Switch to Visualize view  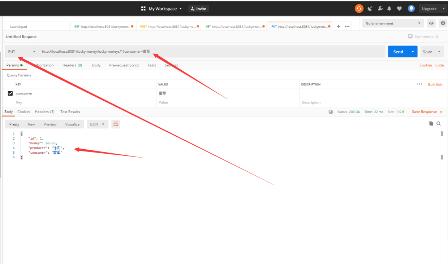pyautogui.click(x=72, y=124)
